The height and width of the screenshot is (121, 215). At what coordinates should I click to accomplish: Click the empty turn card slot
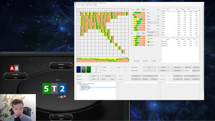94,70
